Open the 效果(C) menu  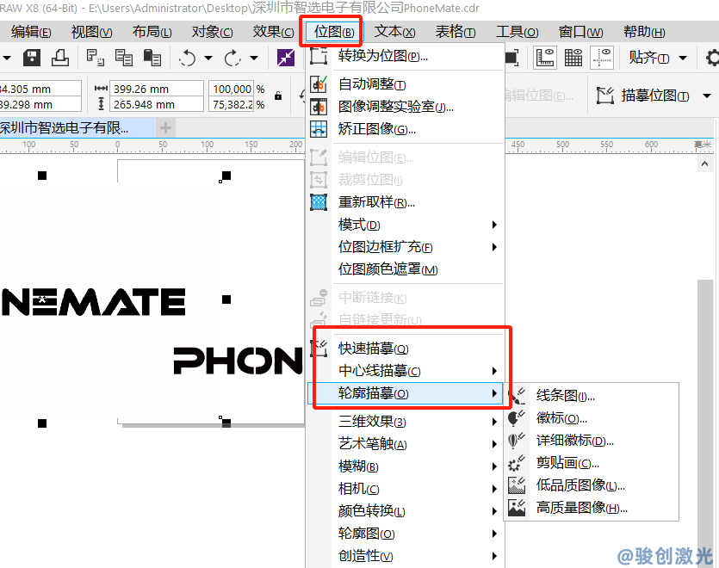pyautogui.click(x=273, y=32)
